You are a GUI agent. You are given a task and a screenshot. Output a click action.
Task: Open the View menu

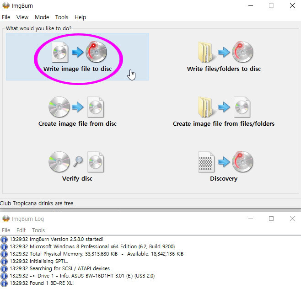(22, 17)
